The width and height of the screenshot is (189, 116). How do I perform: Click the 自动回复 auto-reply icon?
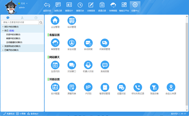88,43
